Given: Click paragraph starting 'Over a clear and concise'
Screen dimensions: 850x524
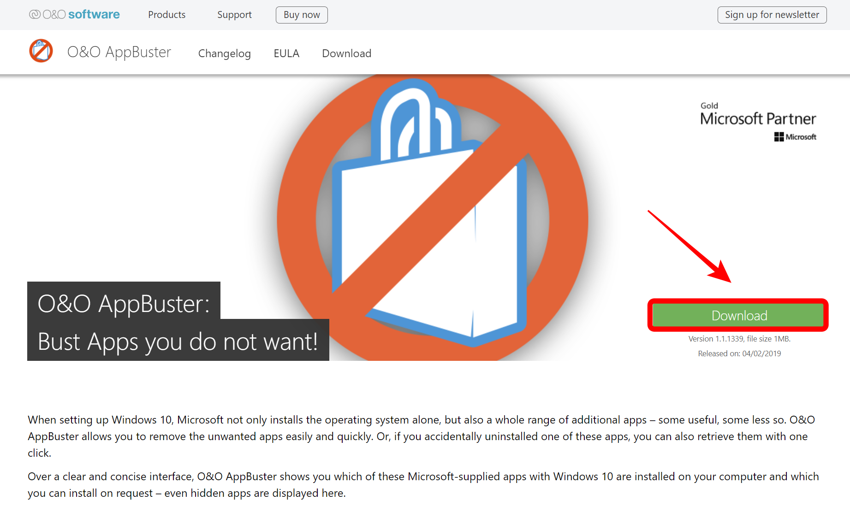Looking at the screenshot, I should coord(423,485).
